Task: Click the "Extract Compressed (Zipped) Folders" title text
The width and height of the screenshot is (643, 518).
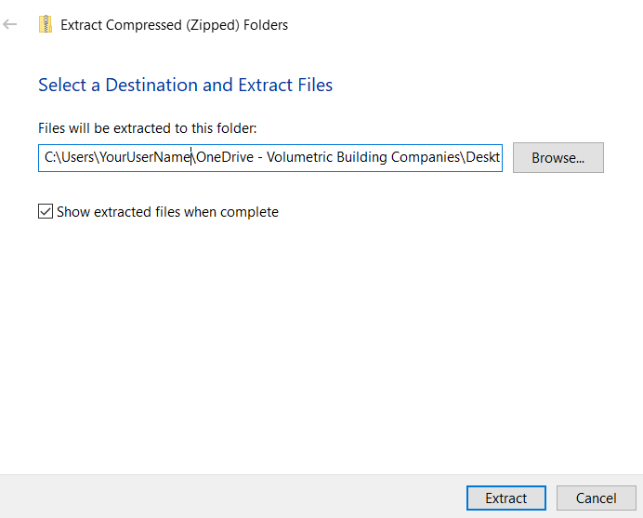Action: [x=175, y=25]
